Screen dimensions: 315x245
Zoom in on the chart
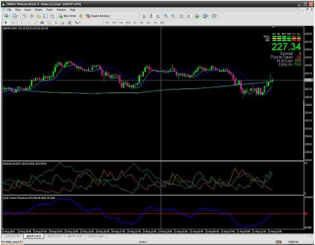pyautogui.click(x=166, y=16)
